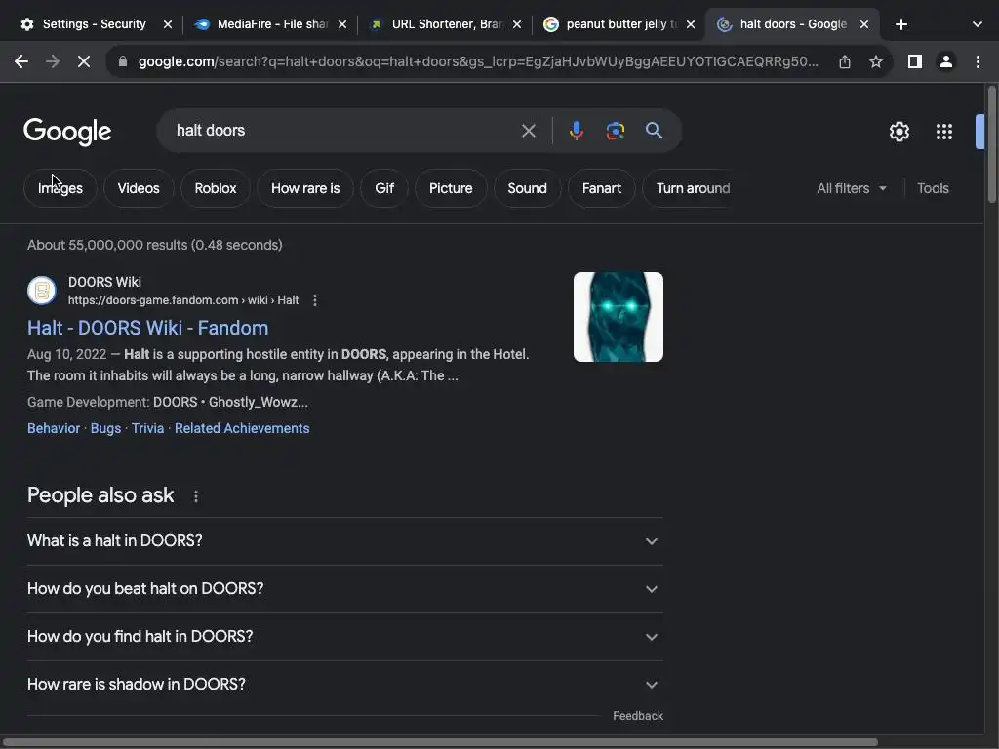Submit search with the magnifier icon
The height and width of the screenshot is (749, 999).
click(654, 131)
